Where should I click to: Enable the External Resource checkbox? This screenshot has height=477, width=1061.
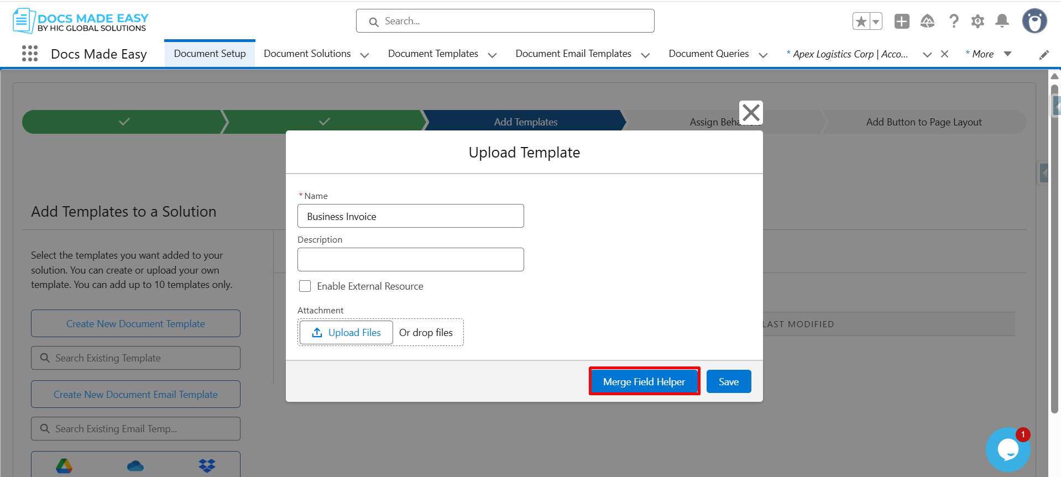point(305,286)
